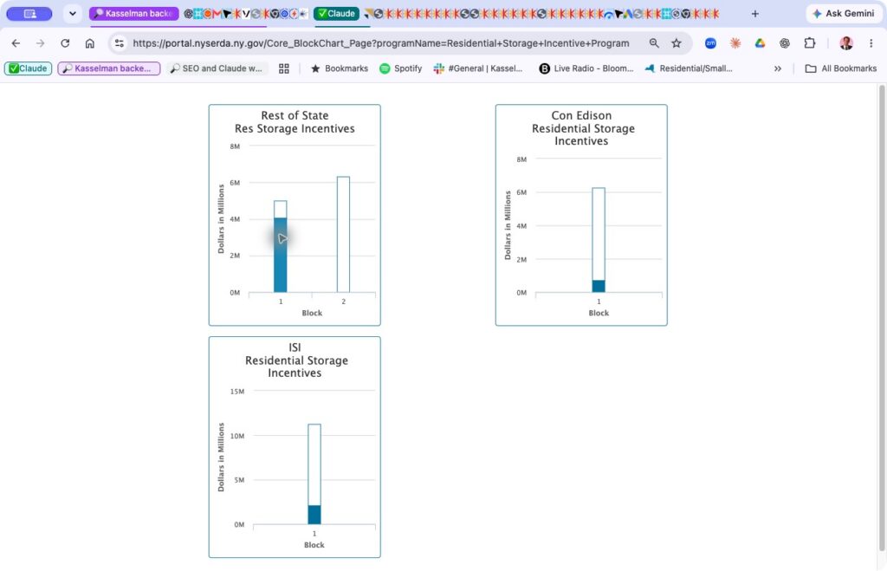This screenshot has height=571, width=887.
Task: Click the "ISI Residential Storage Incentives" chart title
Action: [296, 360]
